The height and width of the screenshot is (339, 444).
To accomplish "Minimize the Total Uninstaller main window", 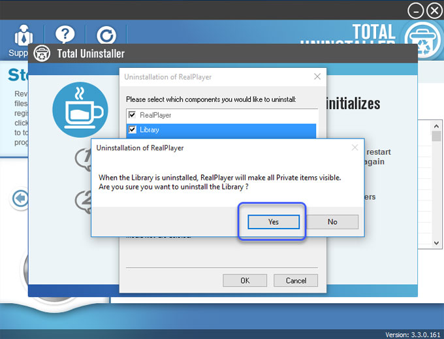I will [415, 10].
